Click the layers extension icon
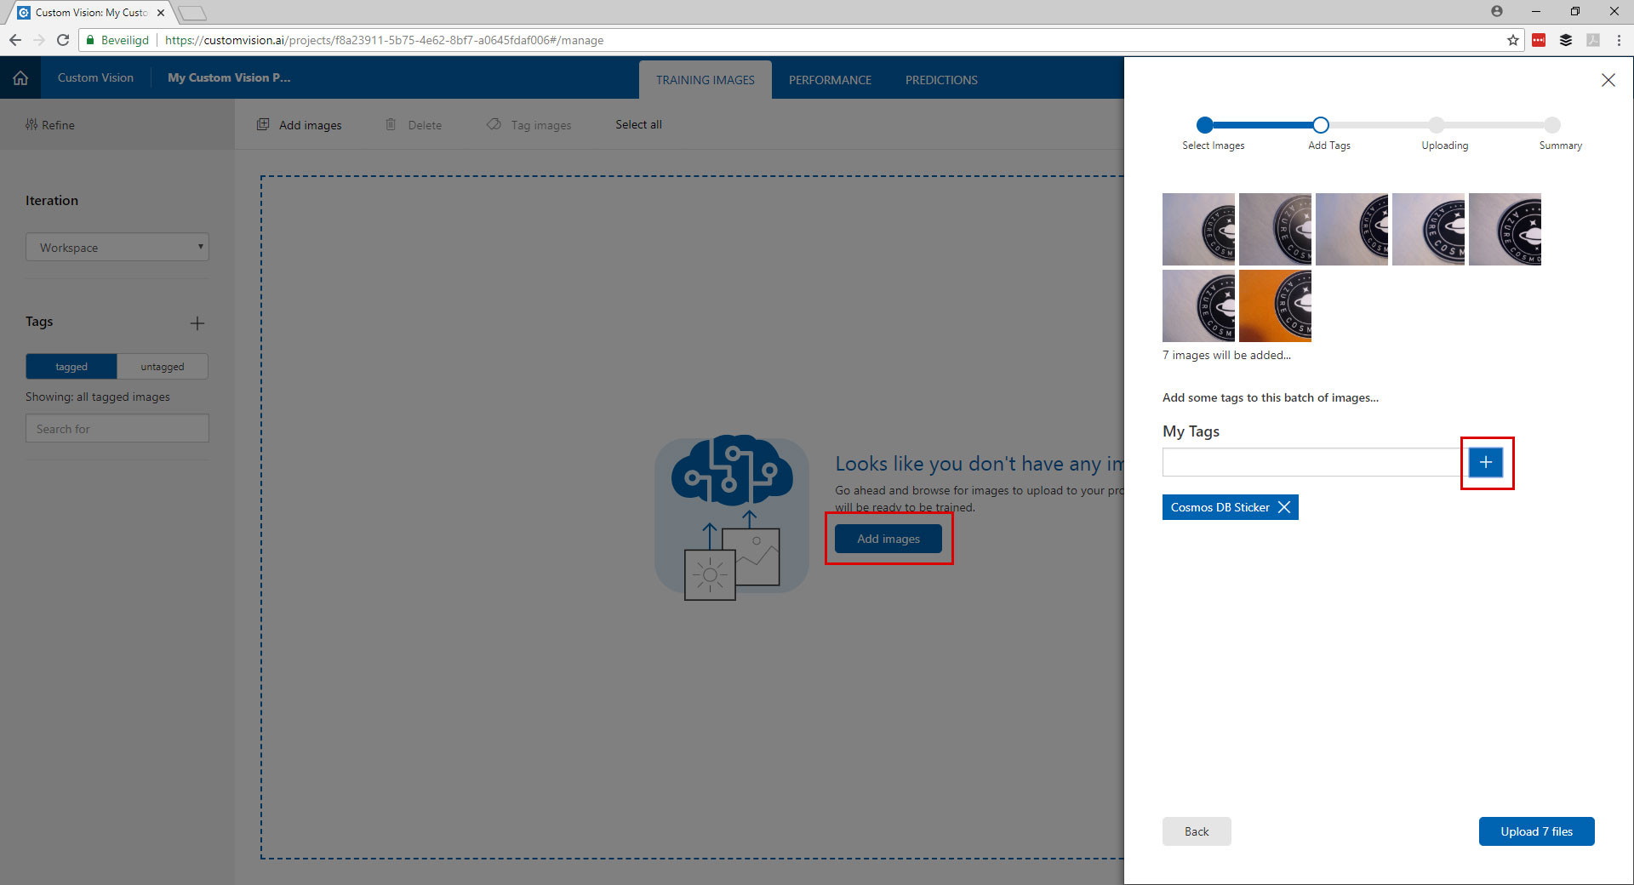This screenshot has height=885, width=1634. [1566, 40]
